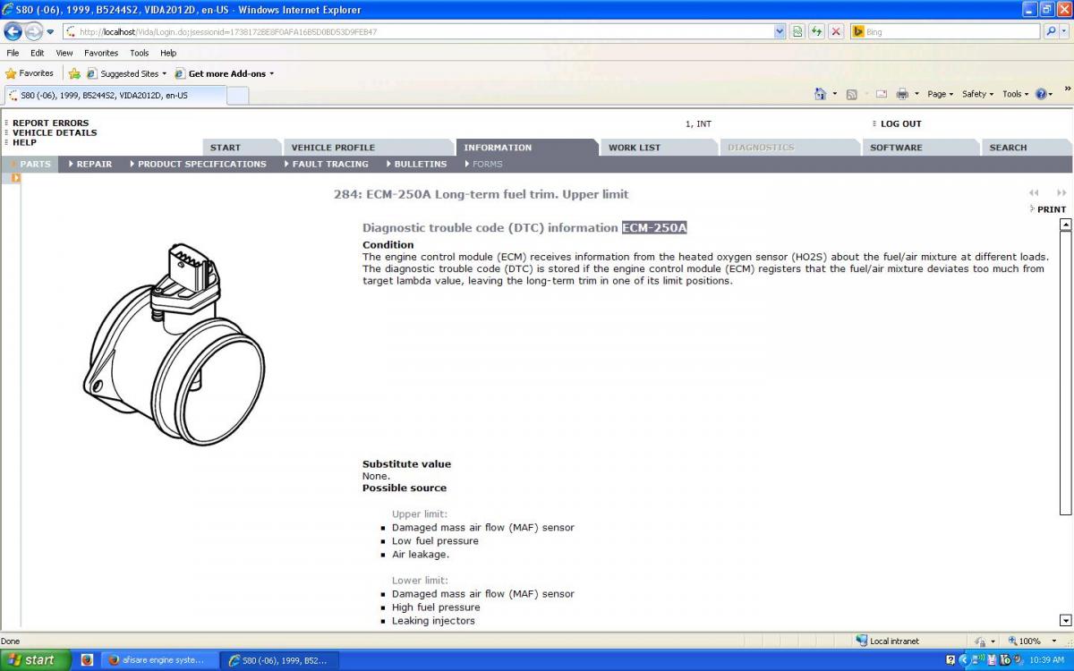Open the Suggested Sites dropdown
The image size is (1074, 671).
coord(126,73)
